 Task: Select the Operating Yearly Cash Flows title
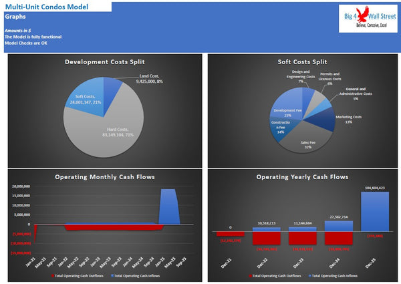302,177
